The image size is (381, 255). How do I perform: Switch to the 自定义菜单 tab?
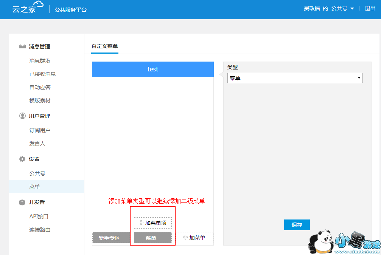(x=104, y=46)
